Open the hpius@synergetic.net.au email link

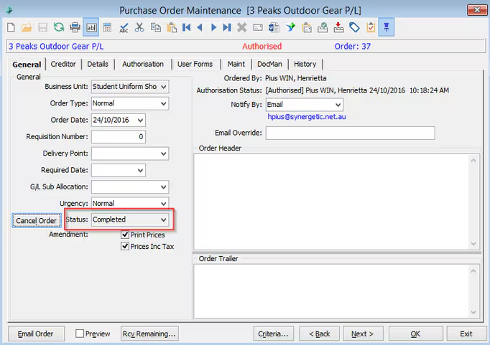[x=307, y=117]
